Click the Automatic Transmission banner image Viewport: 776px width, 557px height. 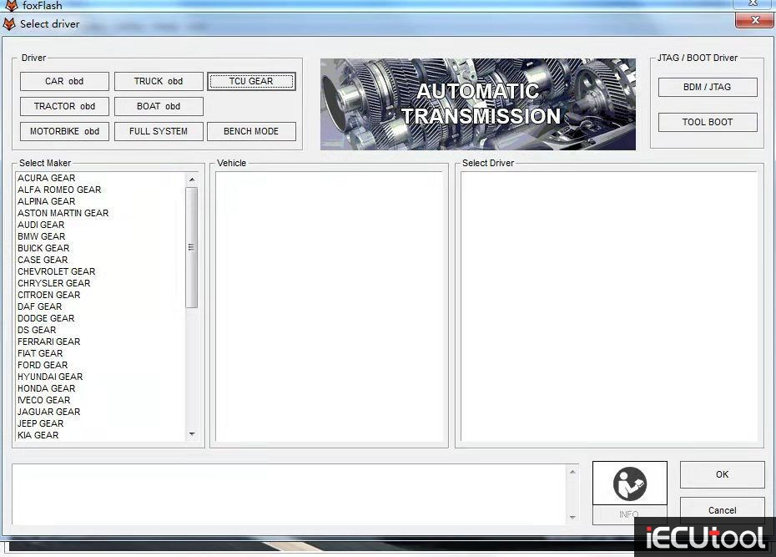click(x=478, y=104)
